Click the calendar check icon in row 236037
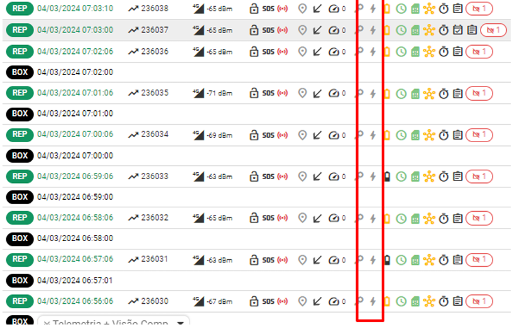Viewport: 522px width, 327px height. coord(458,31)
